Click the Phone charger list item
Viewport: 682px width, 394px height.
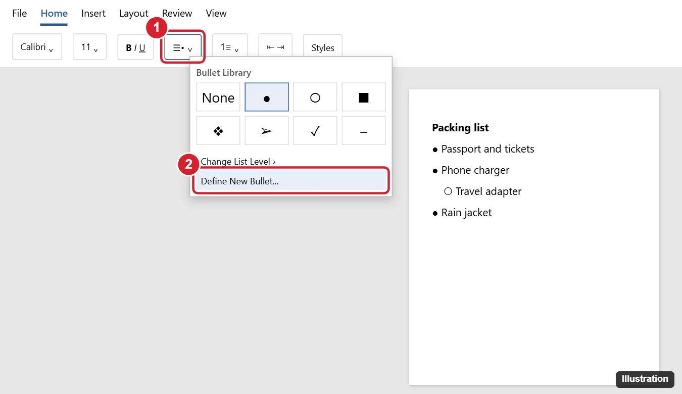tap(471, 170)
